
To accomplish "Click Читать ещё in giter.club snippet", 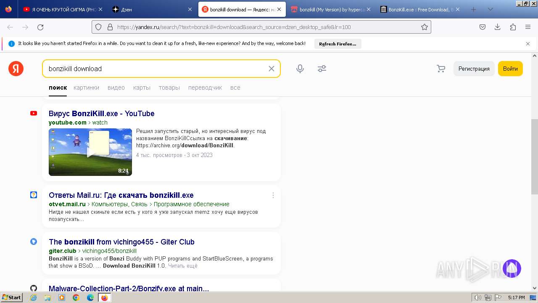I will click(183, 266).
